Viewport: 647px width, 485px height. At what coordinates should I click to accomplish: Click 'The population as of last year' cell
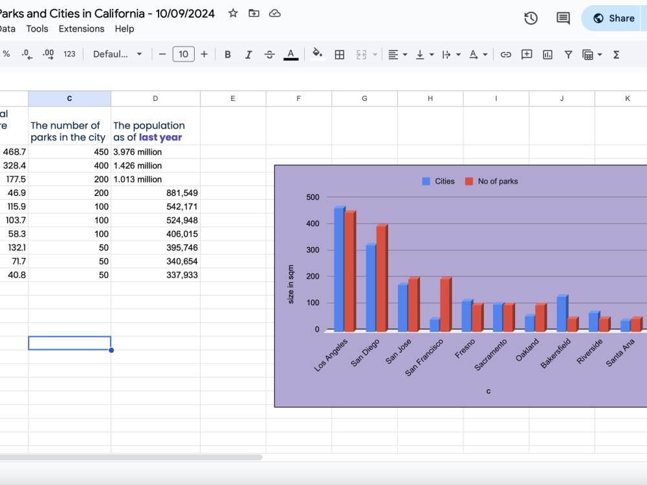tap(155, 126)
